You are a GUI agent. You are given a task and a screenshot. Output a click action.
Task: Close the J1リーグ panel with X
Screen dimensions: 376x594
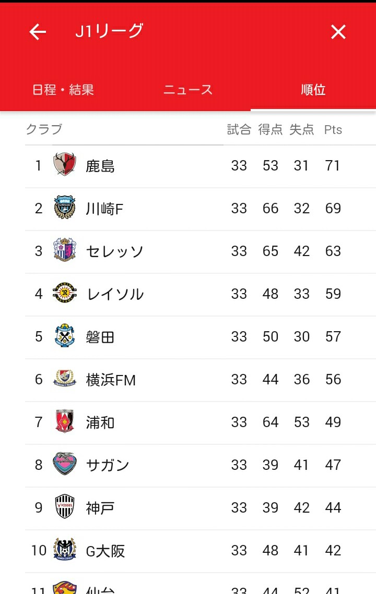point(338,32)
